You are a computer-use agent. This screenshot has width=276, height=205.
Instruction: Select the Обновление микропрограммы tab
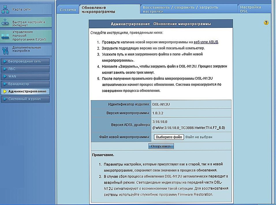pyautogui.click(x=109, y=10)
